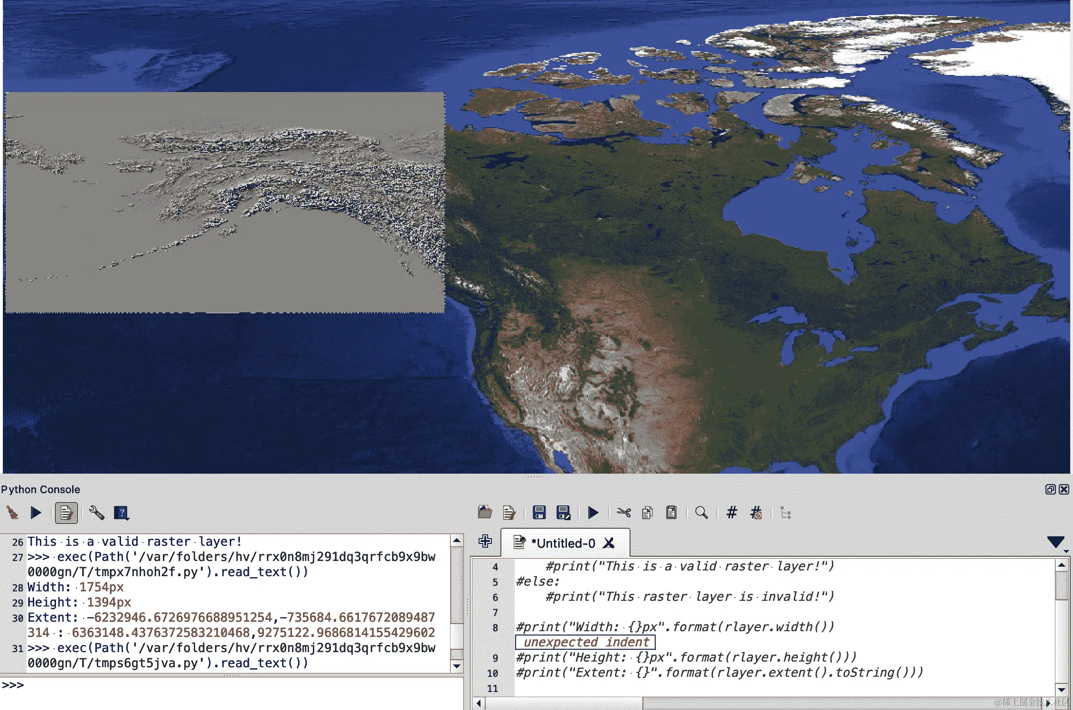Toggle the Show Editor button

(66, 513)
